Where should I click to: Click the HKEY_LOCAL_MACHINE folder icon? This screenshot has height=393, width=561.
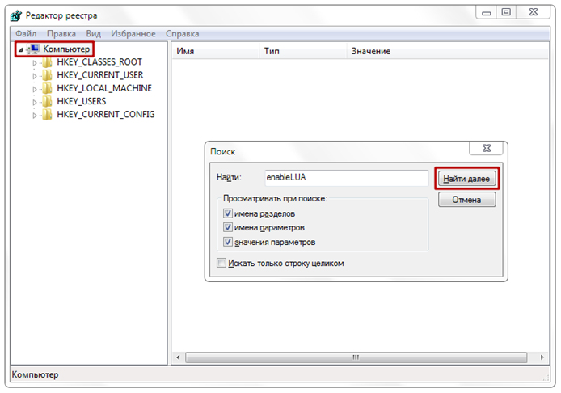47,88
